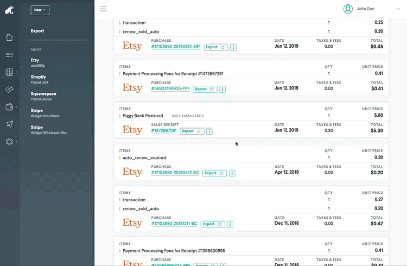Select Shopify Fizzed USA sales channel
The image size is (407, 266).
40,79
